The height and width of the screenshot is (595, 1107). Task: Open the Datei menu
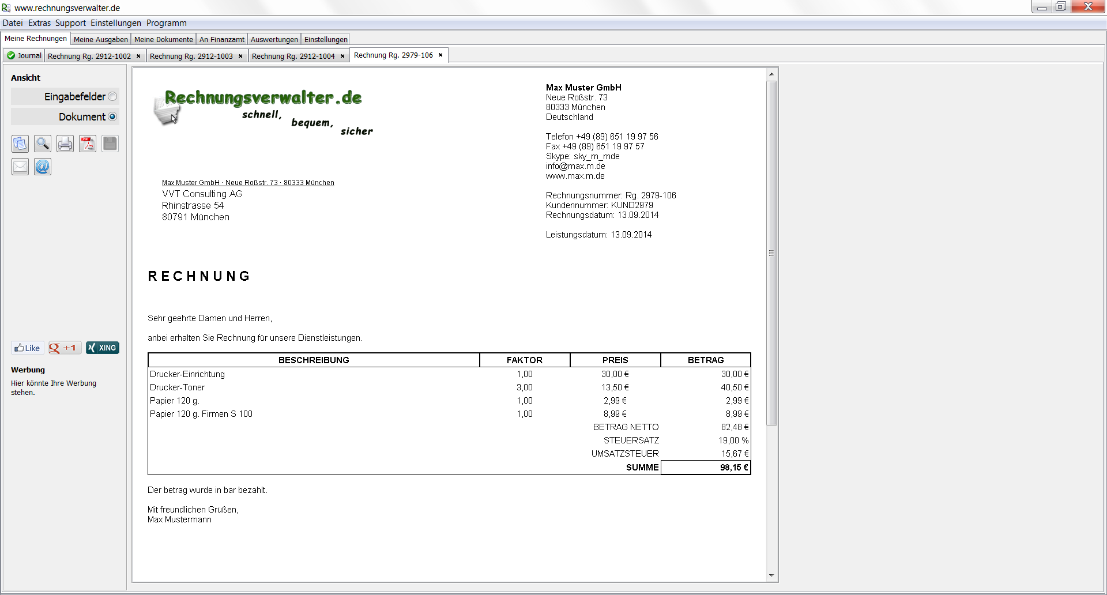(x=13, y=23)
